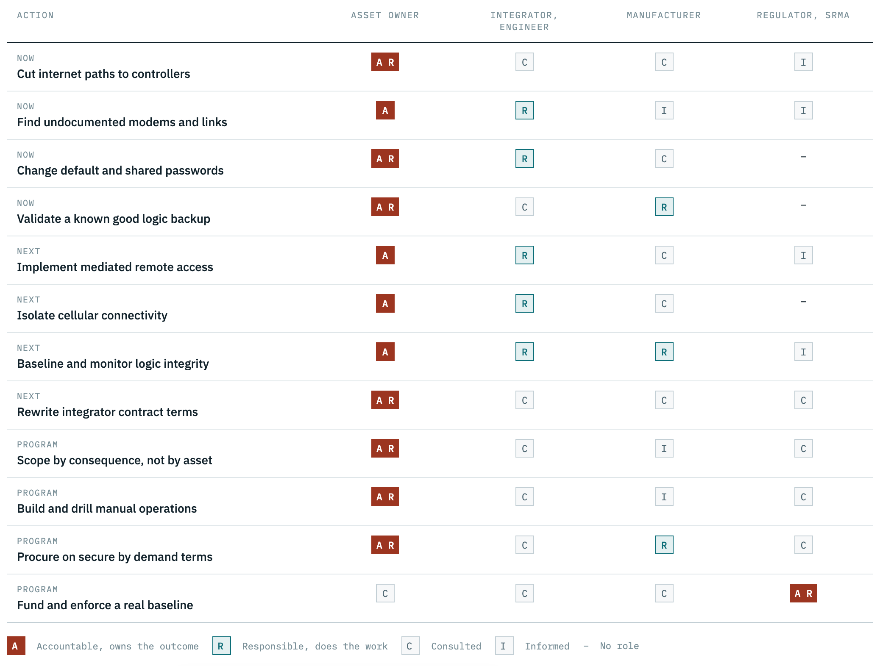Click Asset Owner 'A R' badge for Build and drill
This screenshot has height=666, width=880.
tap(385, 497)
